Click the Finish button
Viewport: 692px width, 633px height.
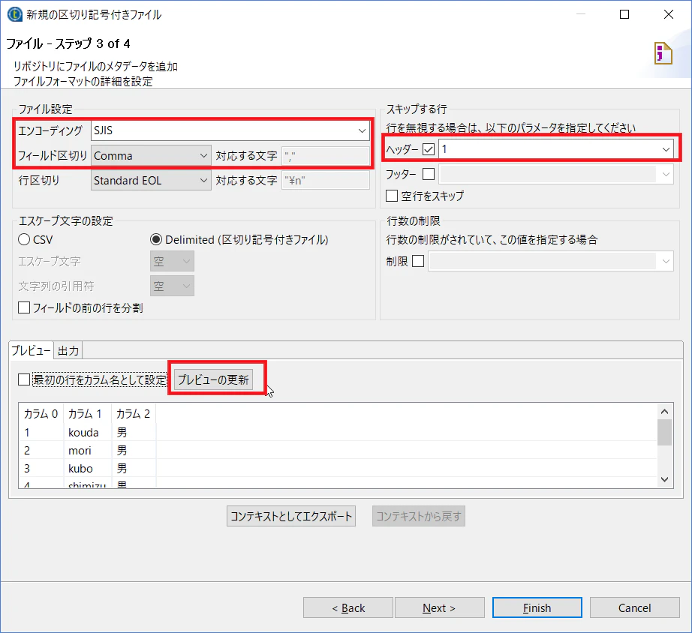537,607
